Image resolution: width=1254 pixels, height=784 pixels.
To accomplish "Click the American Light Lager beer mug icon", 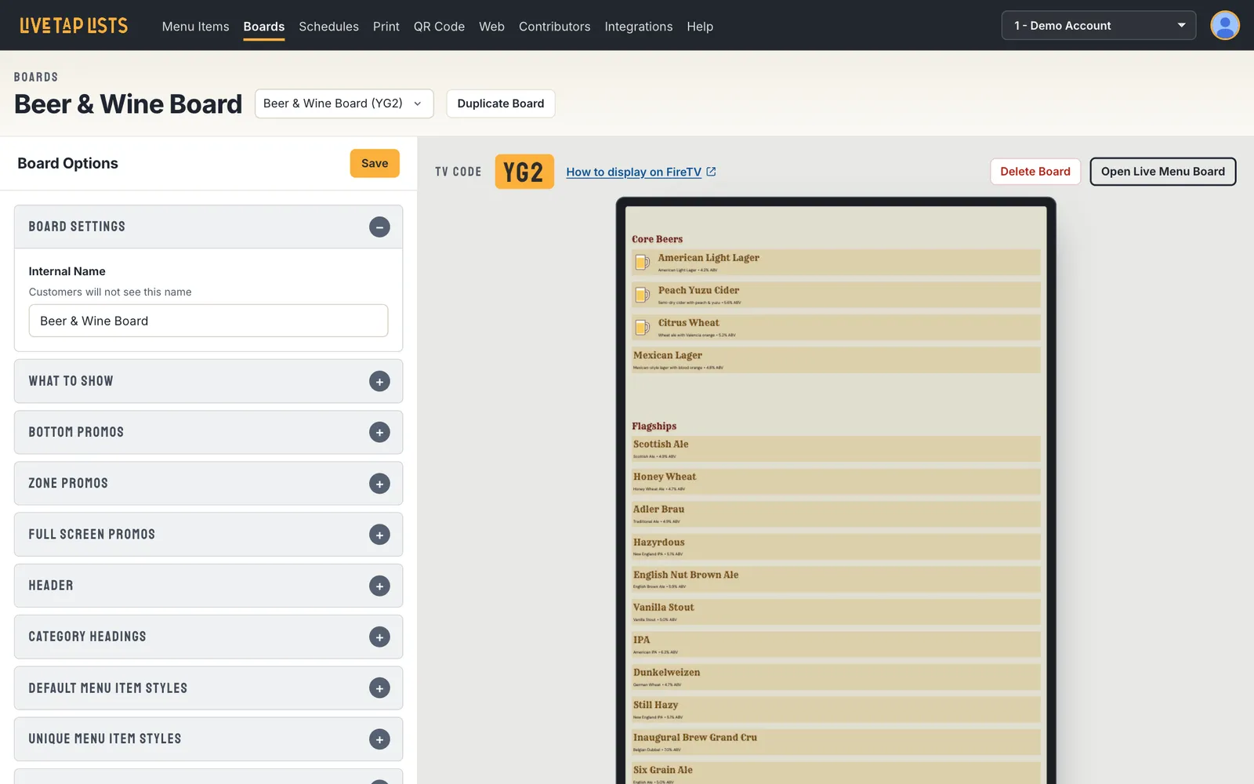I will pos(642,262).
